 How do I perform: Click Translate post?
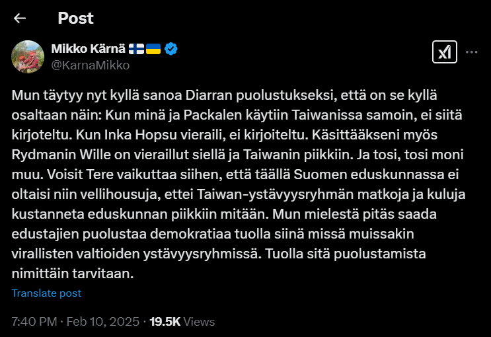click(46, 293)
